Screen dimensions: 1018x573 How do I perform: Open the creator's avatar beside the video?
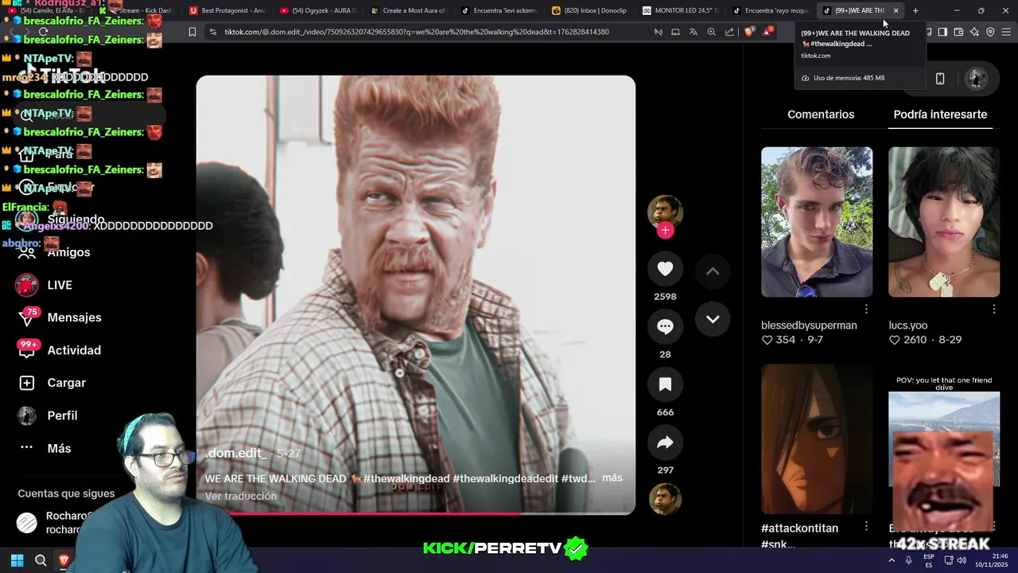click(665, 211)
